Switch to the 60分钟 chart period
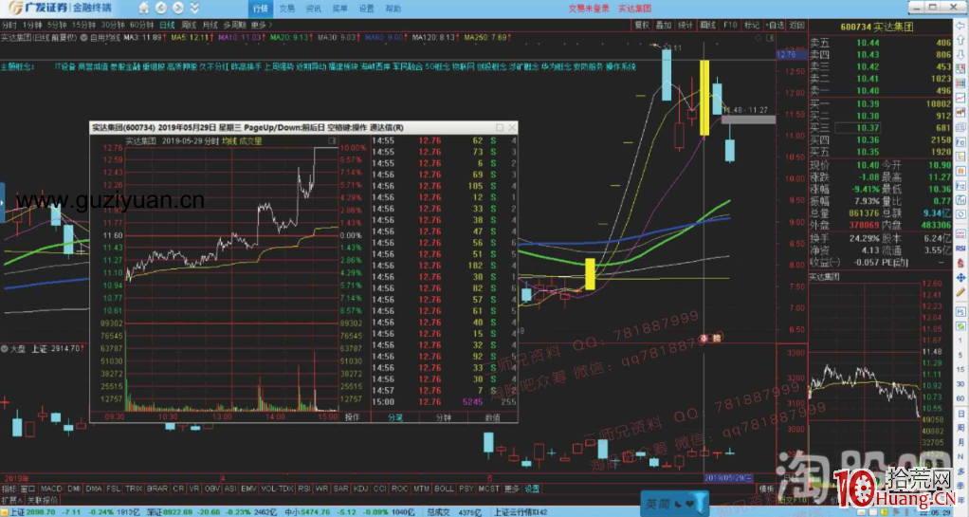 (x=141, y=25)
